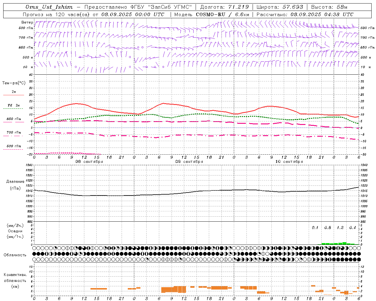Click the 3-hour precipitation value 0.8
The image size is (376, 301).
(328, 228)
